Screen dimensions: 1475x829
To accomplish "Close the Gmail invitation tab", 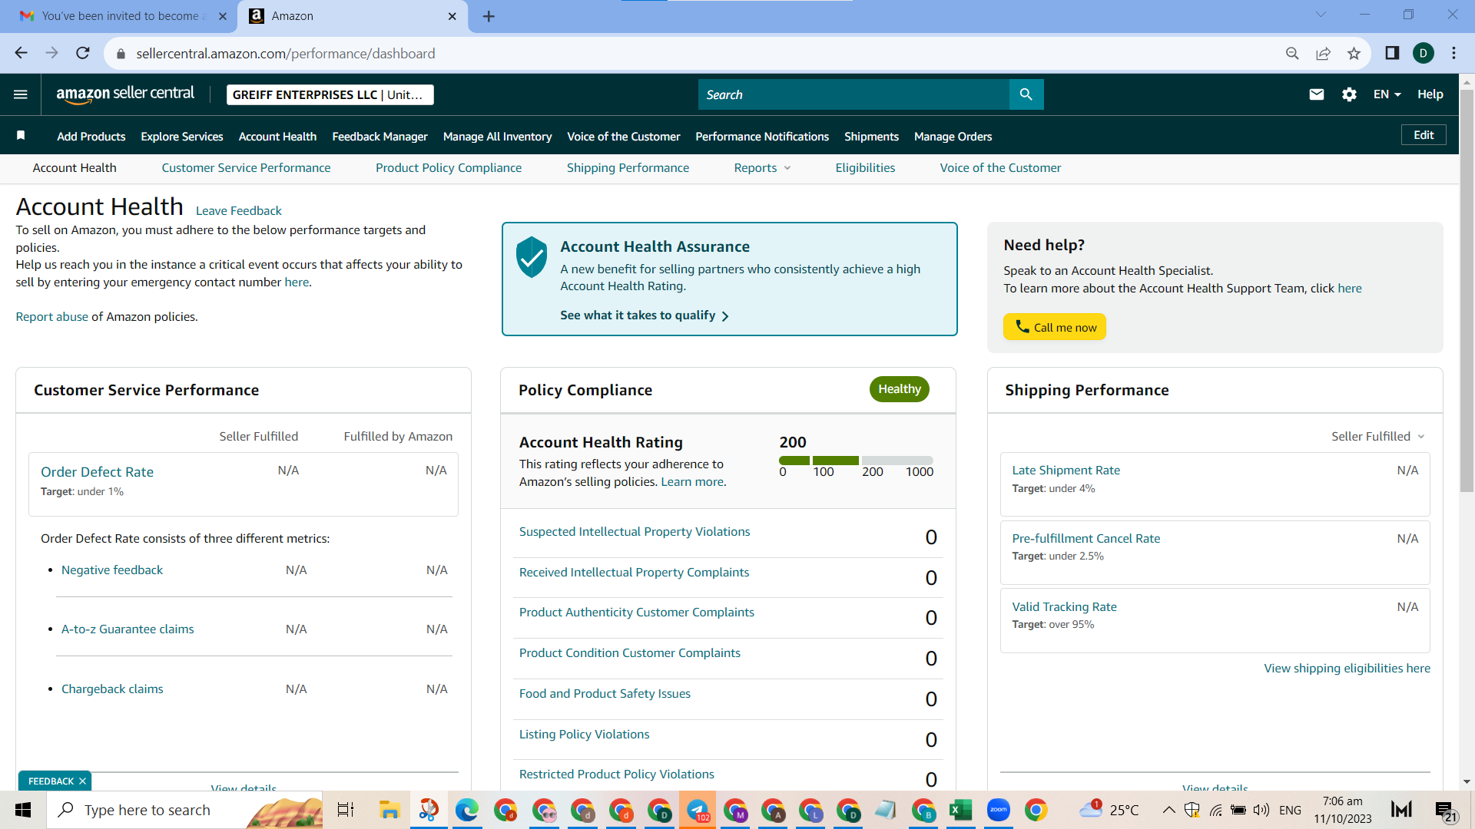I will coord(223,16).
